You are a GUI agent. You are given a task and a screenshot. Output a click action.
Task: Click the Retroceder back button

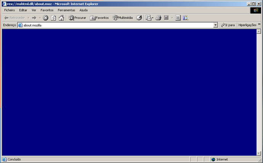14,18
